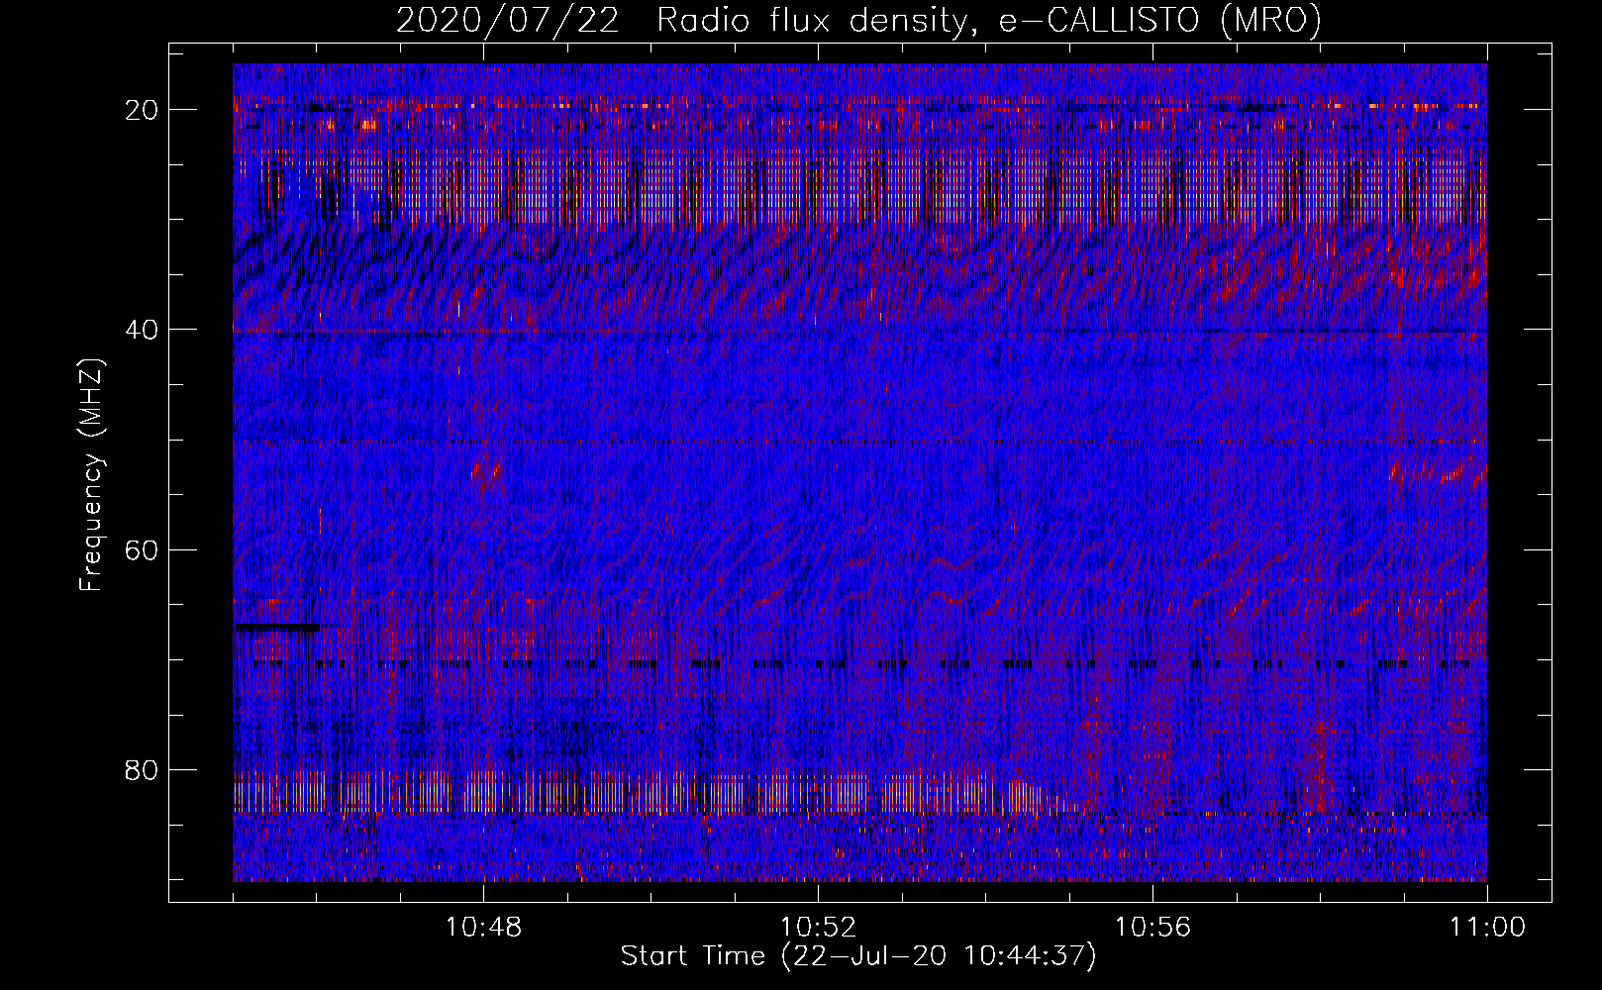The image size is (1602, 990).
Task: Click the '10:56' time tick label
Action: 1152,928
